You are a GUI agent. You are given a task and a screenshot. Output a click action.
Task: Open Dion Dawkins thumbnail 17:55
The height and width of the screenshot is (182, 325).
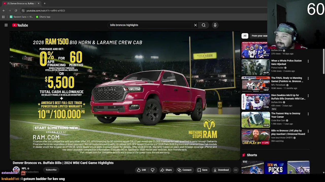coord(256,101)
